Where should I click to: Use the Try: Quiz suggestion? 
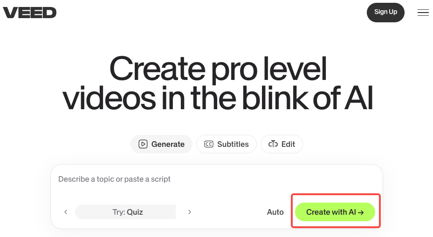[x=126, y=212]
